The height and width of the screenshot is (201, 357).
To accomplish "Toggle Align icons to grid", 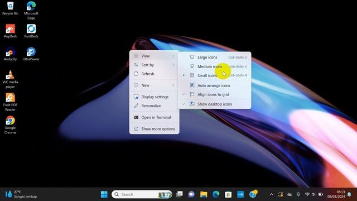I will pos(215,94).
